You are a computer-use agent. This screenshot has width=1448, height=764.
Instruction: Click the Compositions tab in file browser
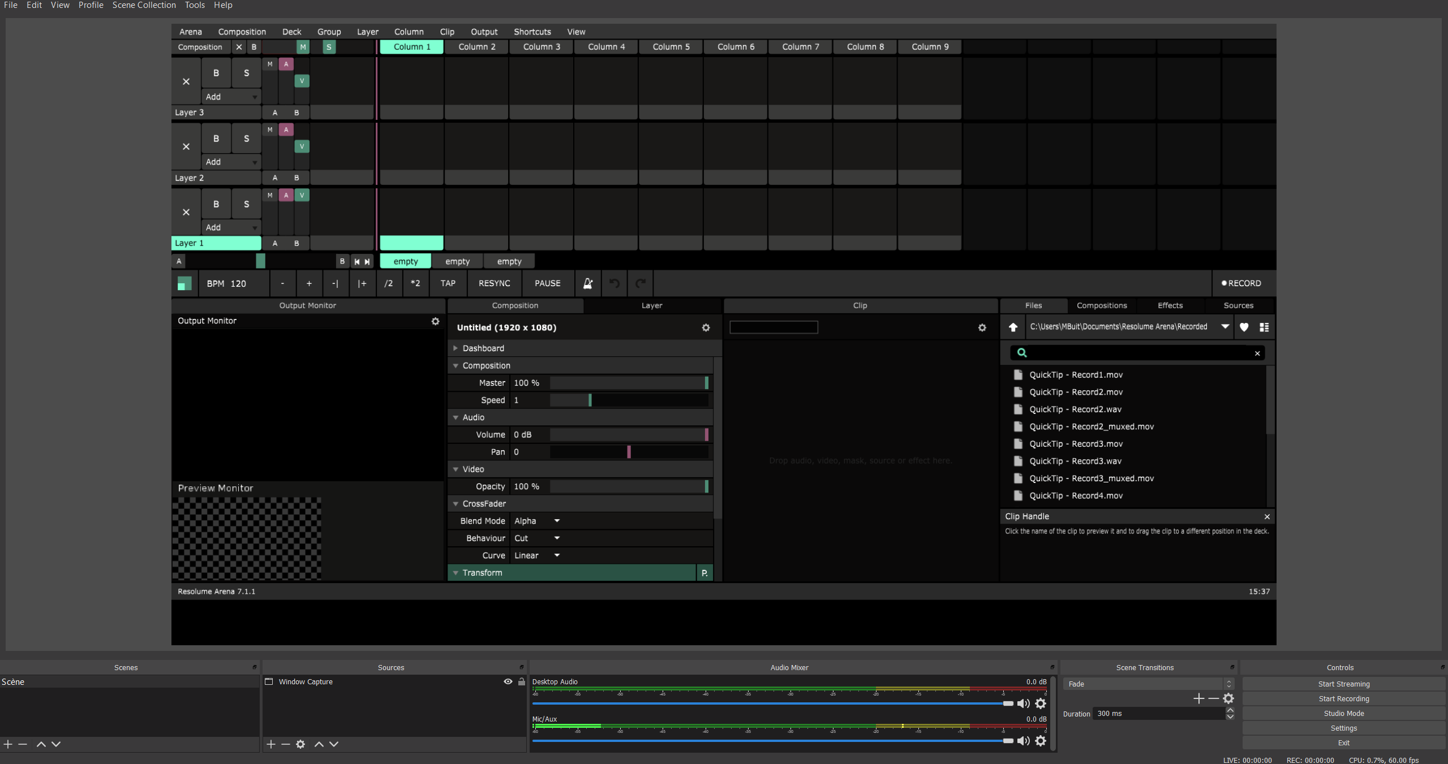(x=1101, y=304)
